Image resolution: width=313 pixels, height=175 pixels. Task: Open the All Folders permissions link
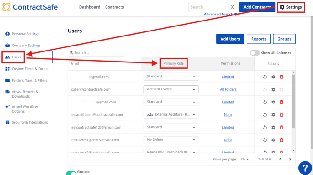228,90
